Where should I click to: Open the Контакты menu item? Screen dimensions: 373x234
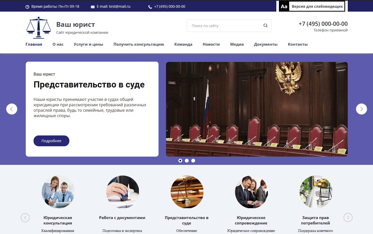click(x=297, y=44)
